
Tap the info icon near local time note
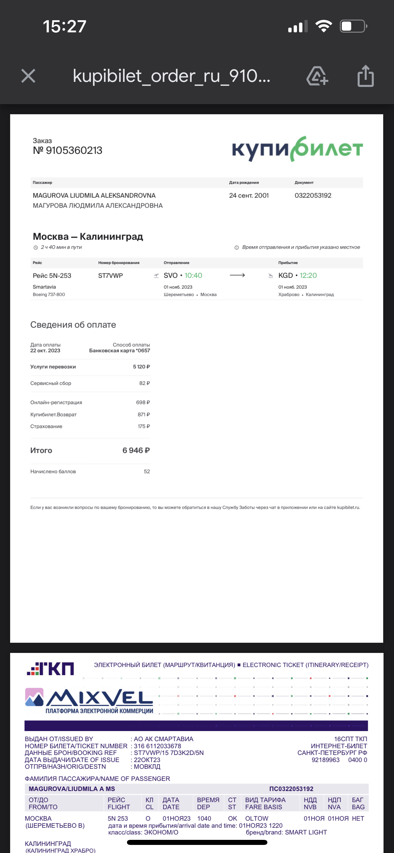click(237, 248)
